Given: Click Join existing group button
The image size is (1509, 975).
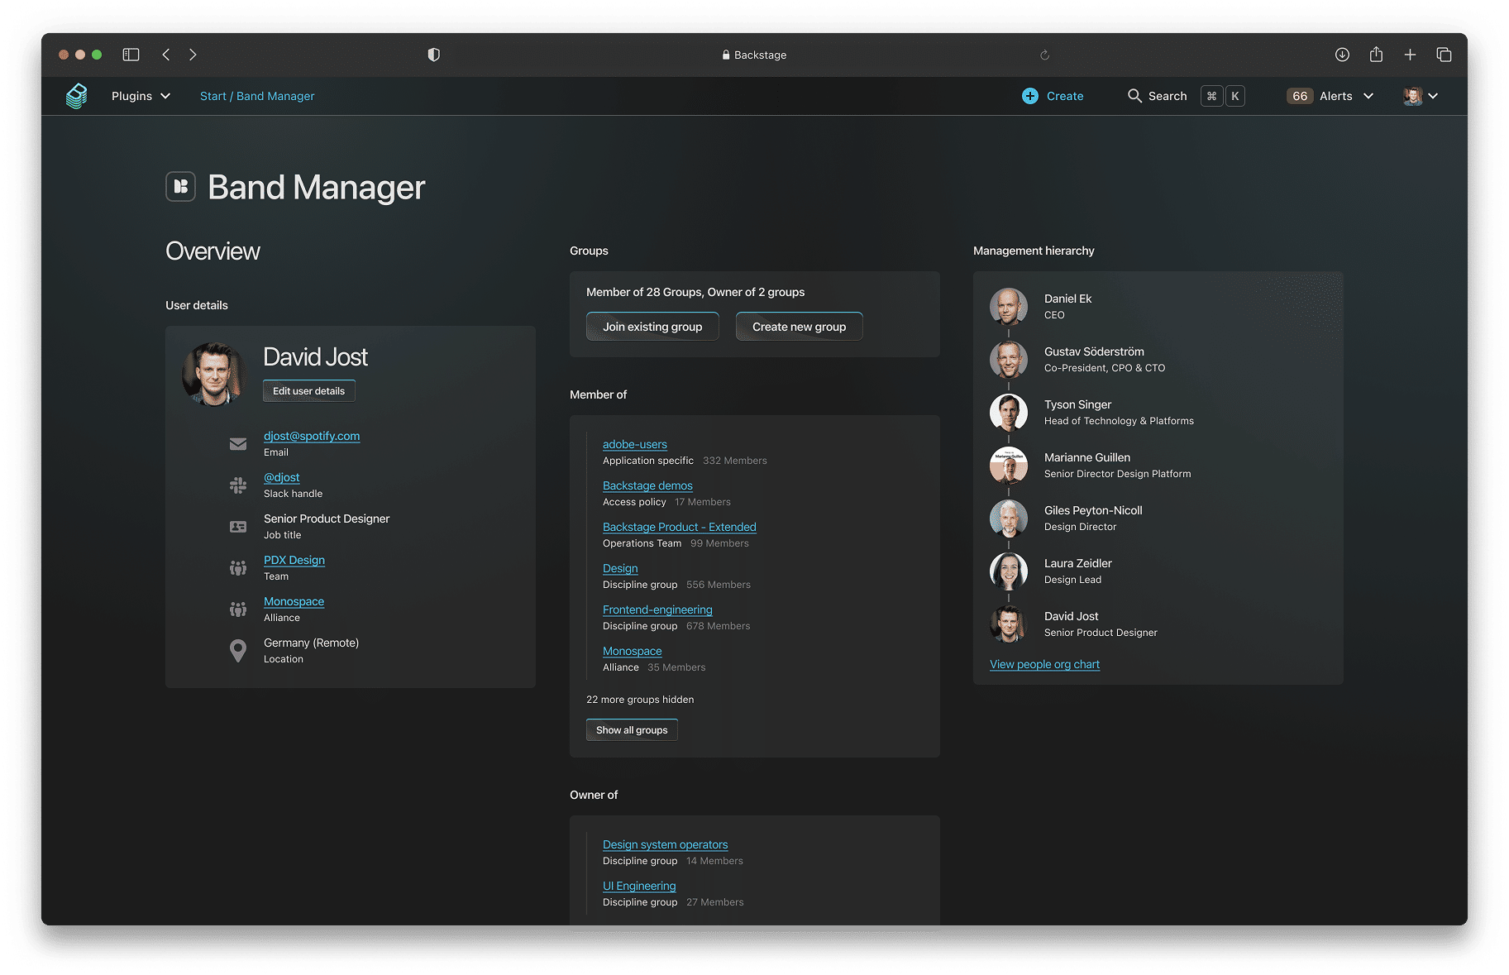Looking at the screenshot, I should [652, 327].
